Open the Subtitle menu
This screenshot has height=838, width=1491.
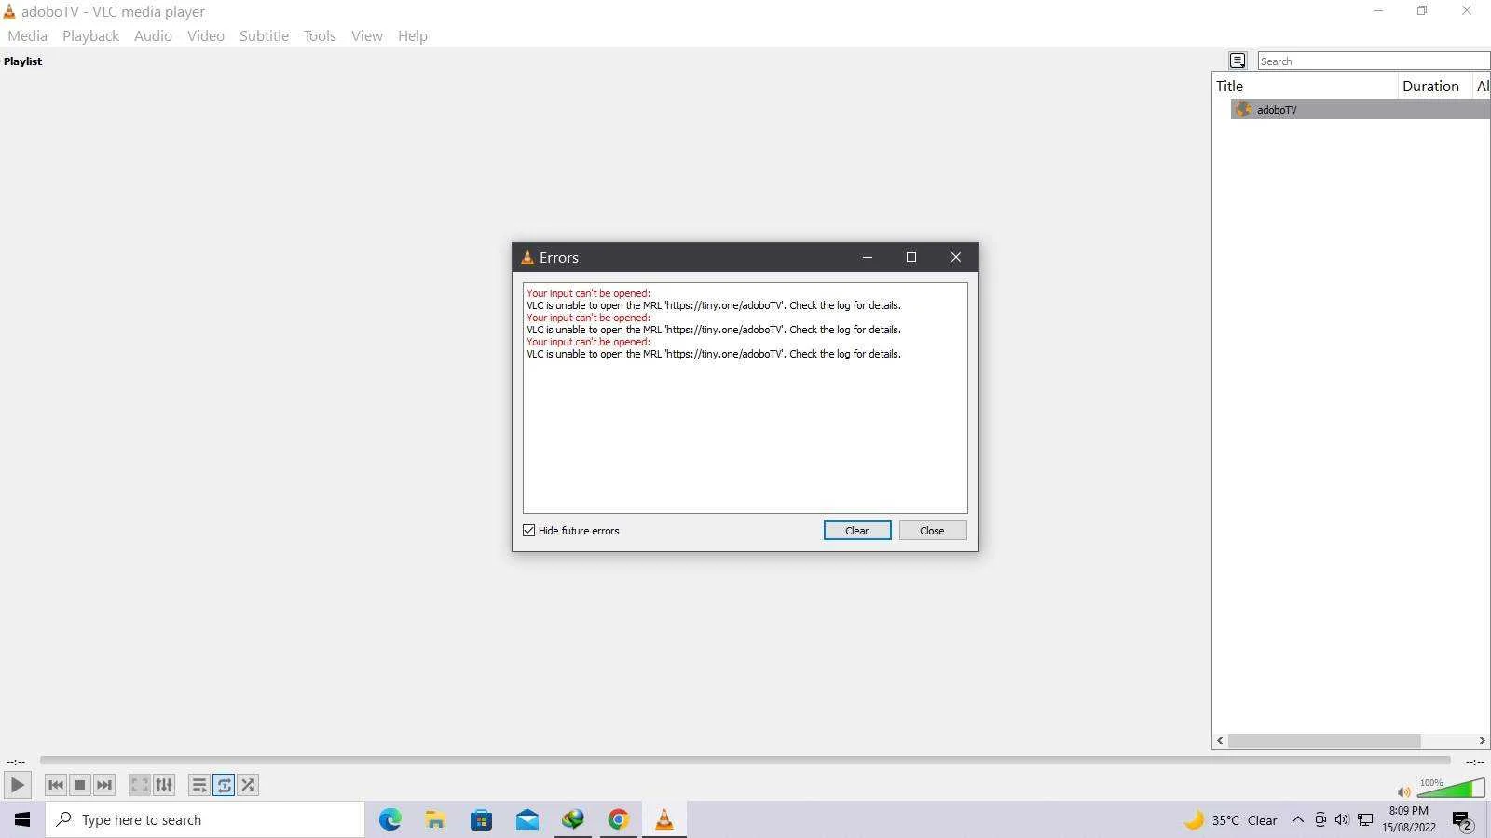[264, 35]
